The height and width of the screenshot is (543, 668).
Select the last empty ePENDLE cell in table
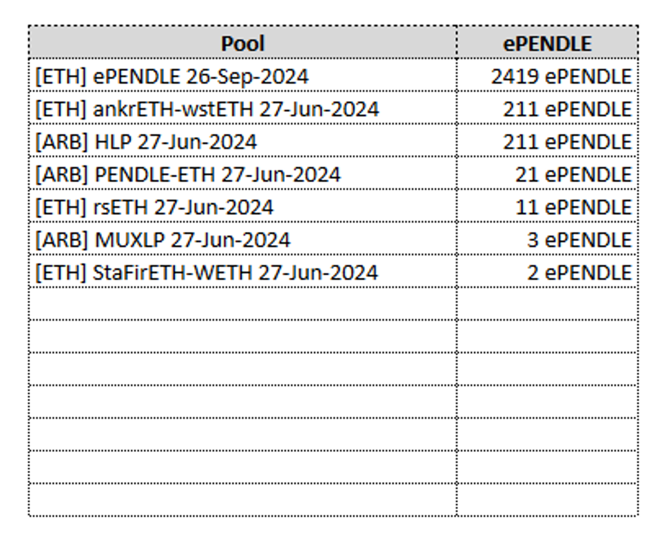pos(547,500)
